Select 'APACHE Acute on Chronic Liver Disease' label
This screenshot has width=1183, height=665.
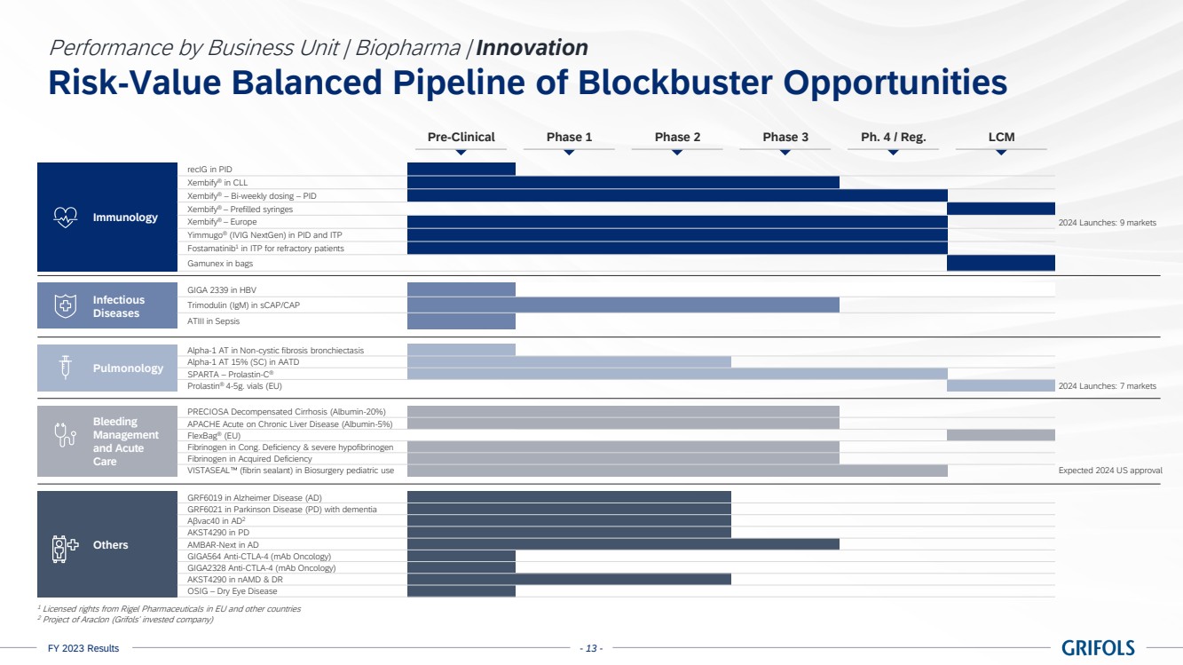(x=290, y=424)
